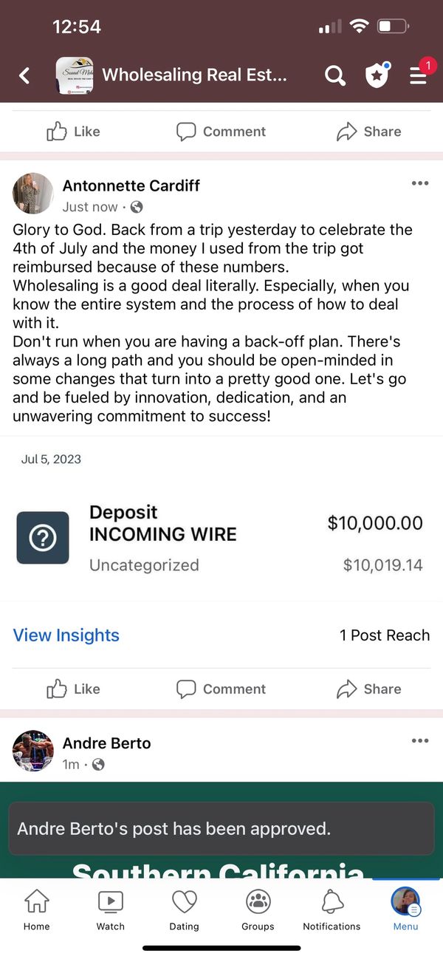The width and height of the screenshot is (443, 959).
Task: Like the post above Antonnette's
Action: click(73, 132)
